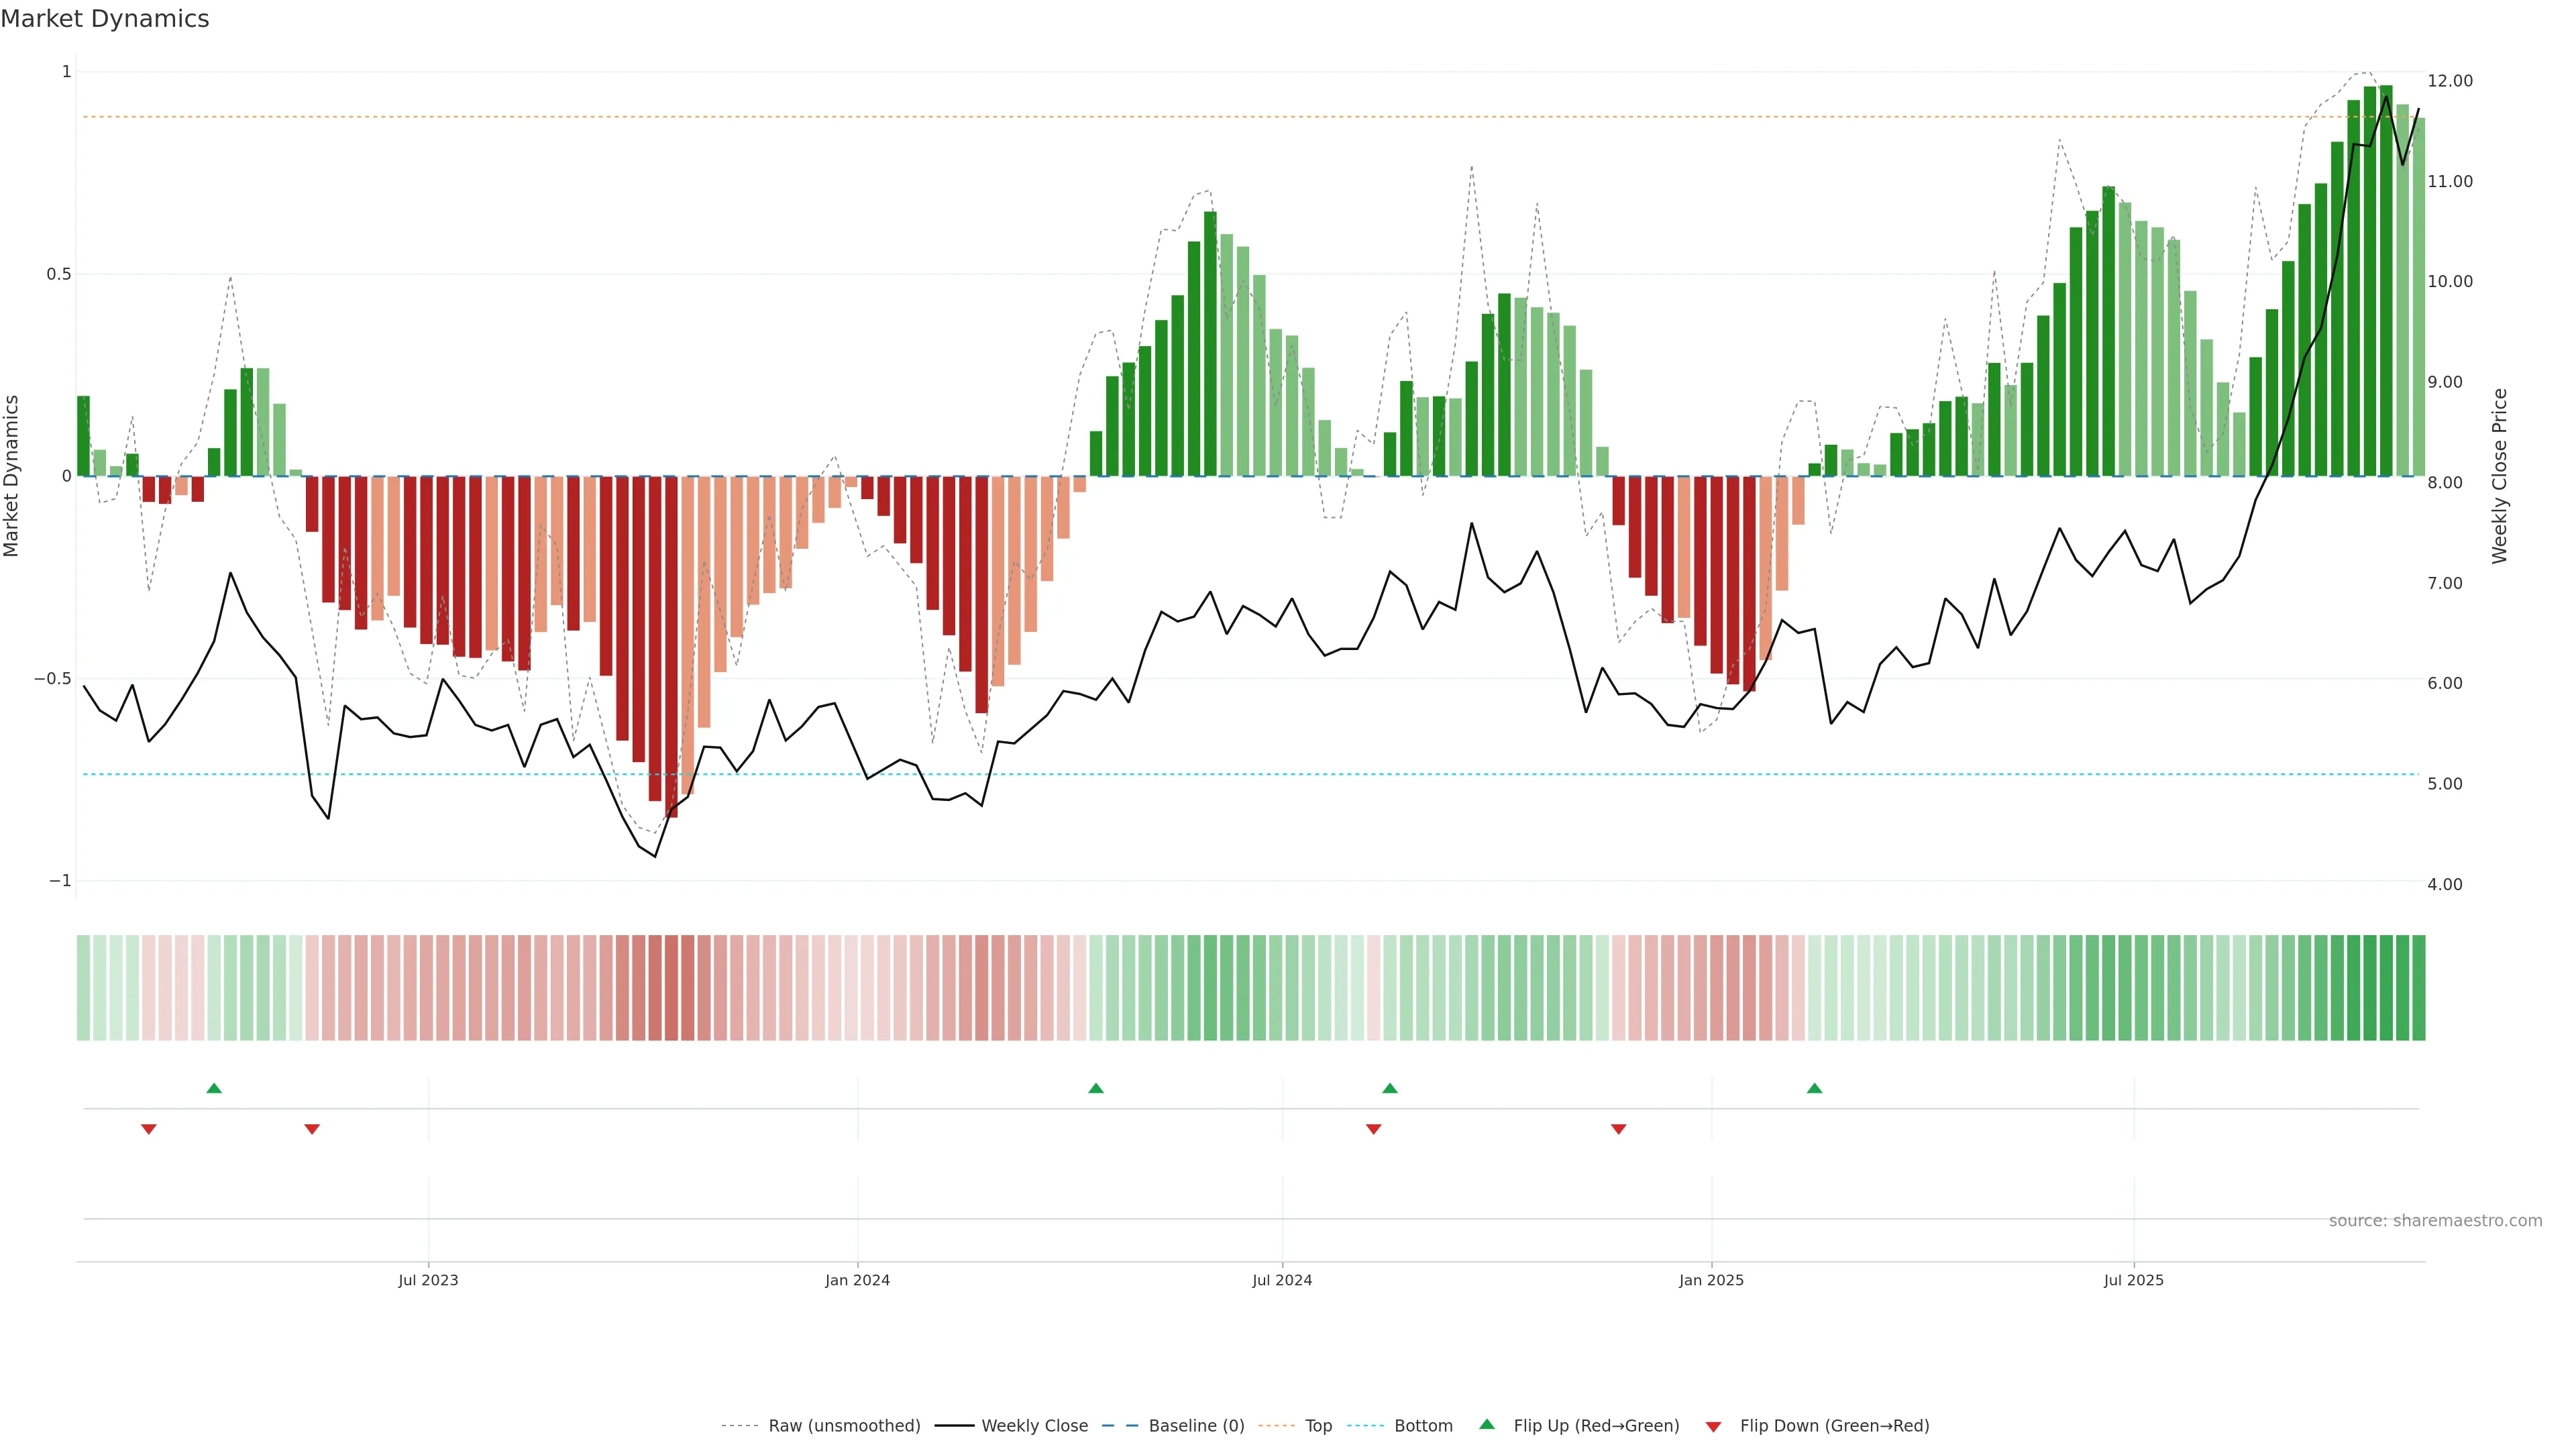The width and height of the screenshot is (2576, 1449).
Task: Click red triangle icon in Flip Down legend
Action: pyautogui.click(x=1713, y=1426)
